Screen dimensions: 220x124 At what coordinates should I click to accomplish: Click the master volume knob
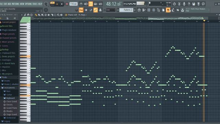coord(46,4)
